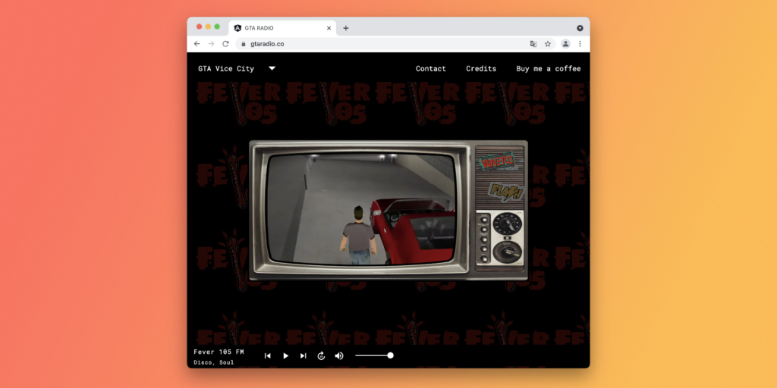The height and width of the screenshot is (388, 777).
Task: Open the Contact page
Action: 431,69
